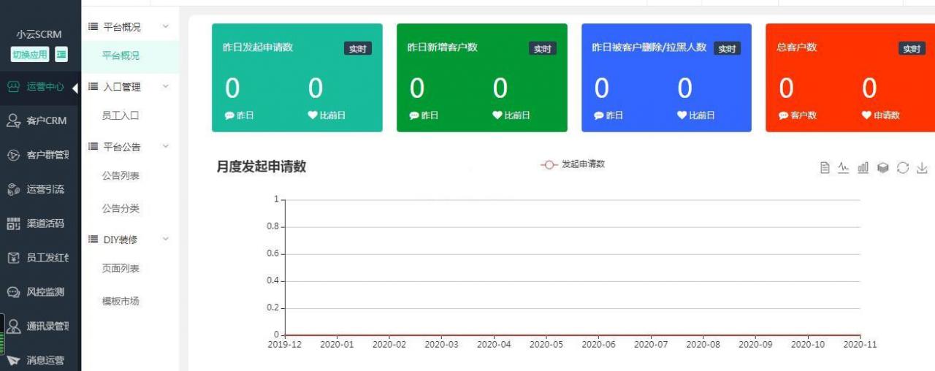This screenshot has height=371, width=935.
Task: Select 公告列表 submenu item
Action: [121, 176]
